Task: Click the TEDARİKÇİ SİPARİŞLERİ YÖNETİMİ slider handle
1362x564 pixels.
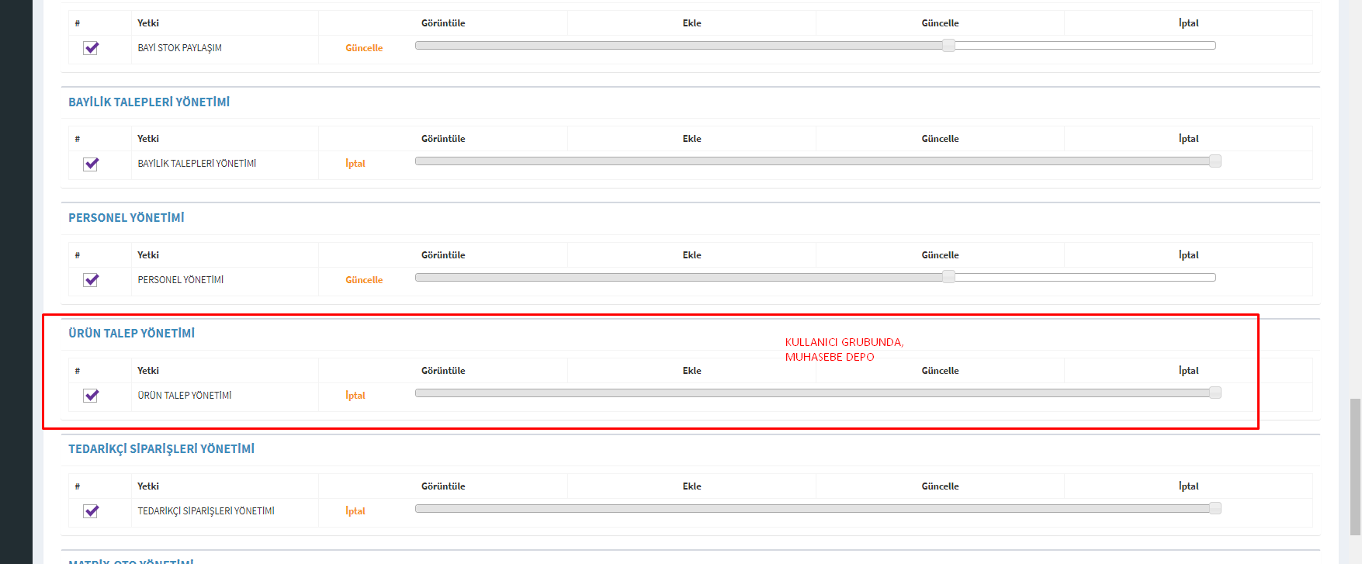Action: click(x=1215, y=508)
